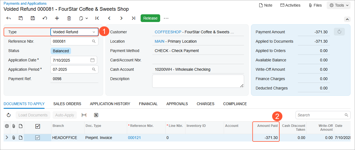Open the COFFEESHOP customer link
The width and height of the screenshot is (355, 150).
pyautogui.click(x=168, y=32)
